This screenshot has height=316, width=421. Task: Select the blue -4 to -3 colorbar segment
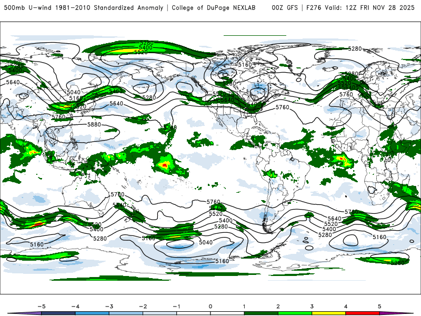click(x=92, y=313)
